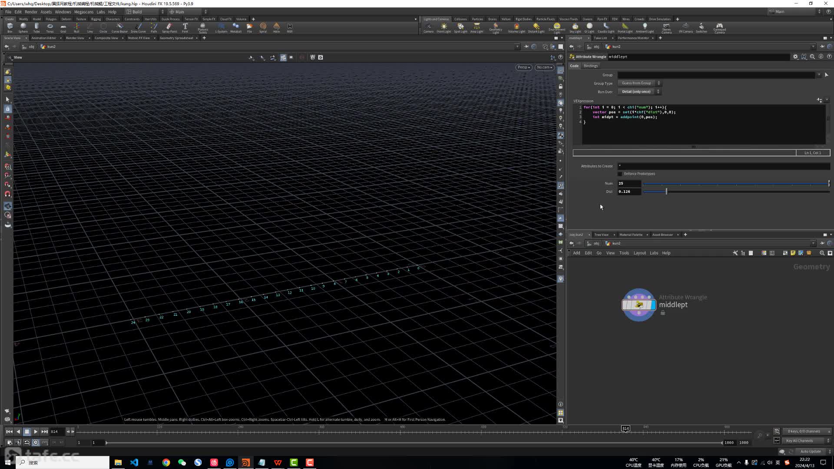Add an Area Light from shelf

click(477, 28)
